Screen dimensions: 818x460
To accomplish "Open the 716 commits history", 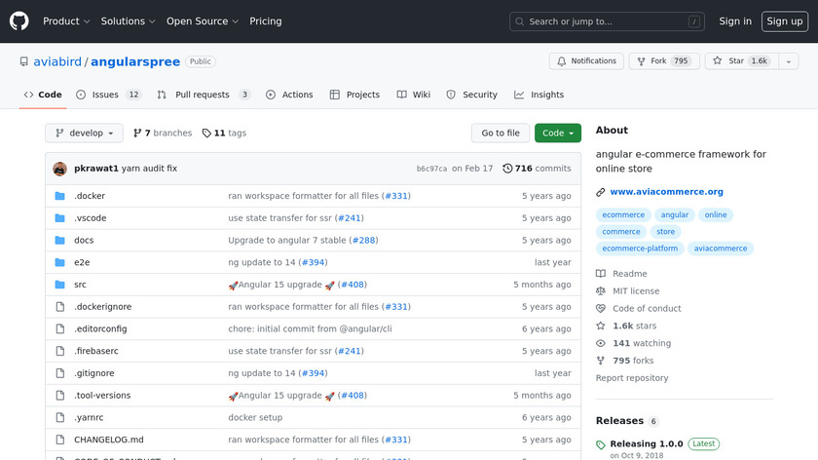I will pos(537,169).
